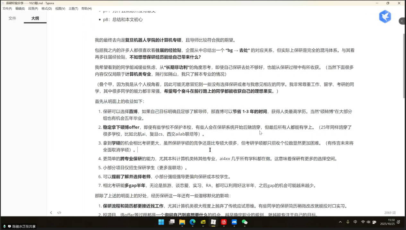Open NetEase Cloud Music taskbar icon

(224, 222)
